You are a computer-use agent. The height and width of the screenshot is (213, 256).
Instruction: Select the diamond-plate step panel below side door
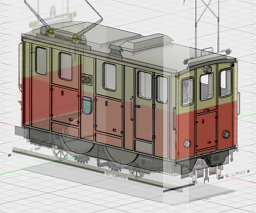(x=144, y=147)
